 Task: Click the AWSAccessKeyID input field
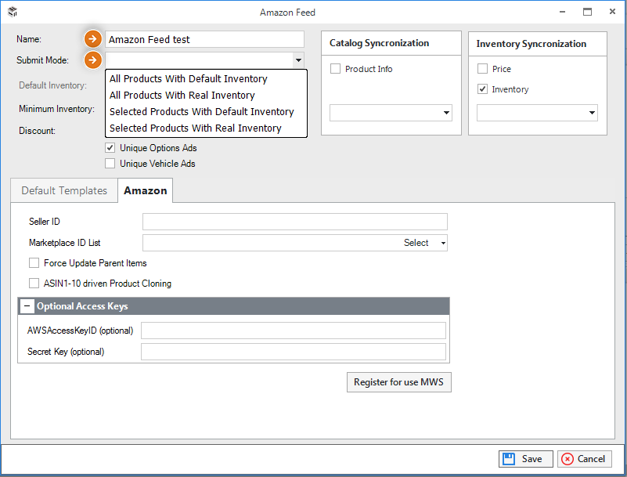pyautogui.click(x=294, y=331)
